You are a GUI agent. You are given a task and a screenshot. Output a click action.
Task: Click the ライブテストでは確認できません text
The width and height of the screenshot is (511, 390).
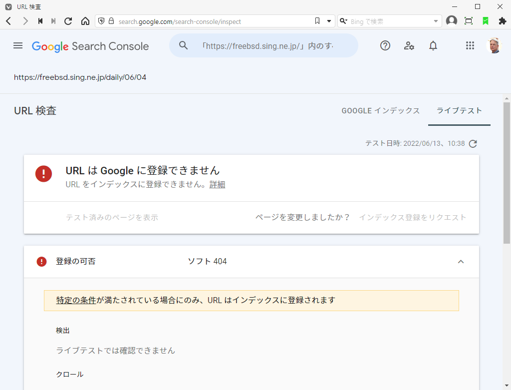pyautogui.click(x=116, y=351)
